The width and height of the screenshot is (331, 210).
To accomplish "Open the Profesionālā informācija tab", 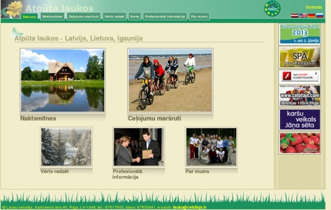I will pyautogui.click(x=164, y=17).
